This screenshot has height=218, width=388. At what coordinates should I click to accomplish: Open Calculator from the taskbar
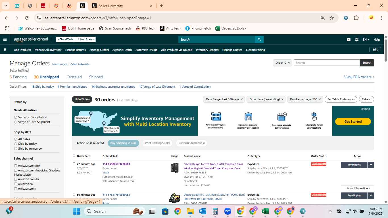(215, 211)
